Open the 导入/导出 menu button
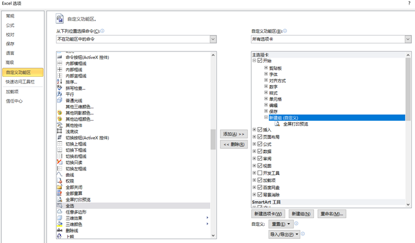The image size is (415, 243). (x=284, y=234)
